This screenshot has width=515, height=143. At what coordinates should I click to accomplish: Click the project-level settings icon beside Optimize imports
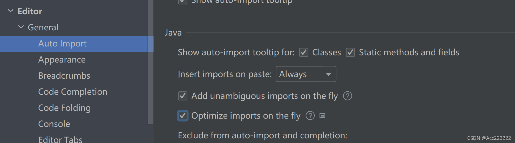pyautogui.click(x=322, y=115)
